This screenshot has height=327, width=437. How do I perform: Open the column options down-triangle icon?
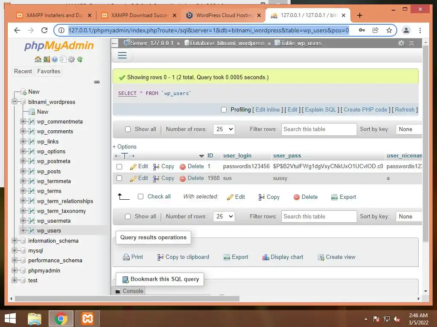[201, 156]
